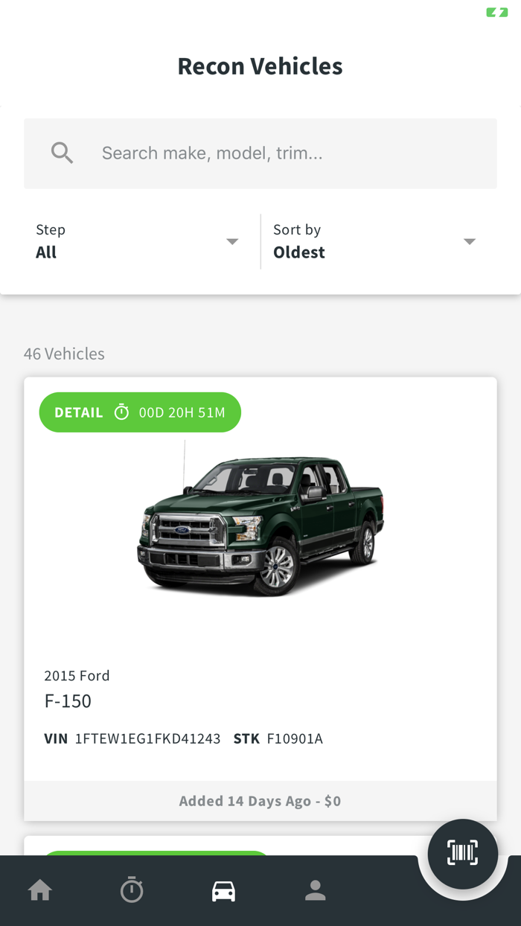The image size is (521, 926).
Task: Select the vehicles car tab icon
Action: coord(223,890)
